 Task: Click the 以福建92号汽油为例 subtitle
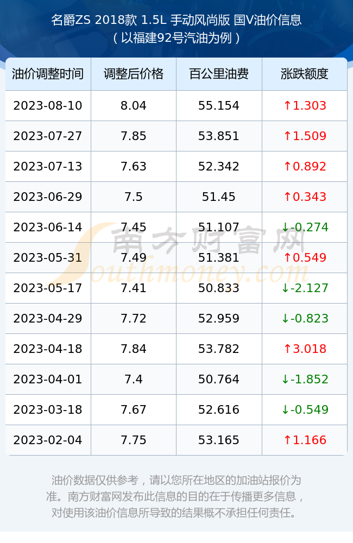(177, 38)
